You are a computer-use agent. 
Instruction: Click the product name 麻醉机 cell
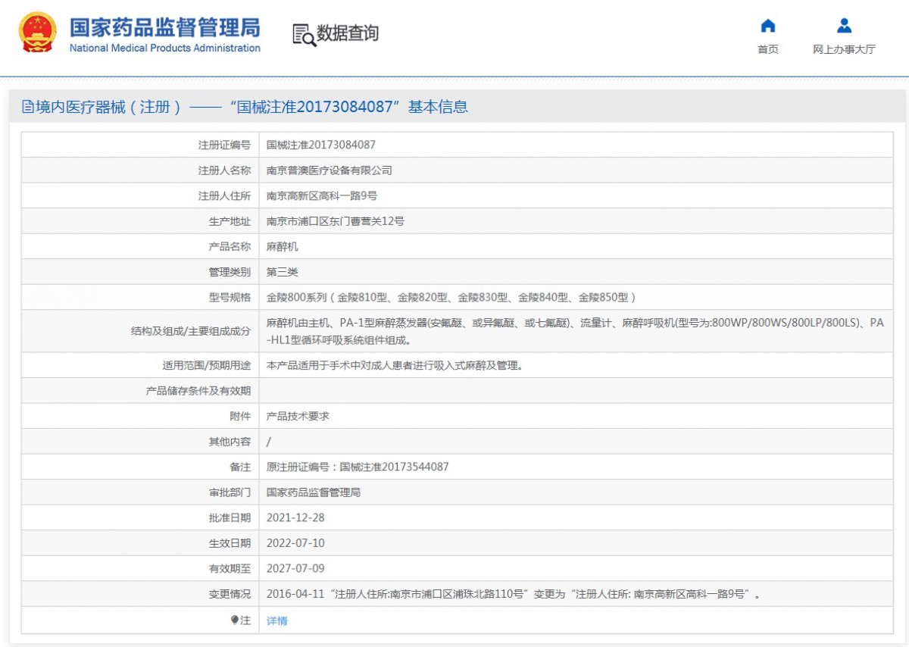pyautogui.click(x=283, y=246)
